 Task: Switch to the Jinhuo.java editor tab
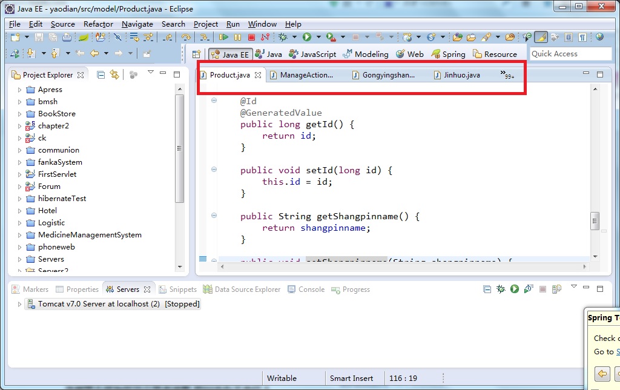coord(461,75)
